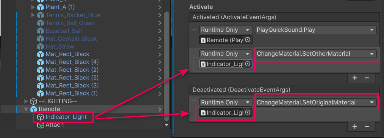Add a listener to Deactivated event
Screen dimensions: 384x138
click(354, 127)
